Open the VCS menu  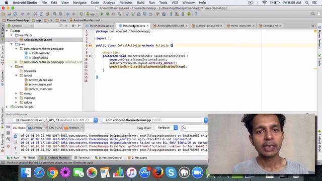pyautogui.click(x=175, y=3)
